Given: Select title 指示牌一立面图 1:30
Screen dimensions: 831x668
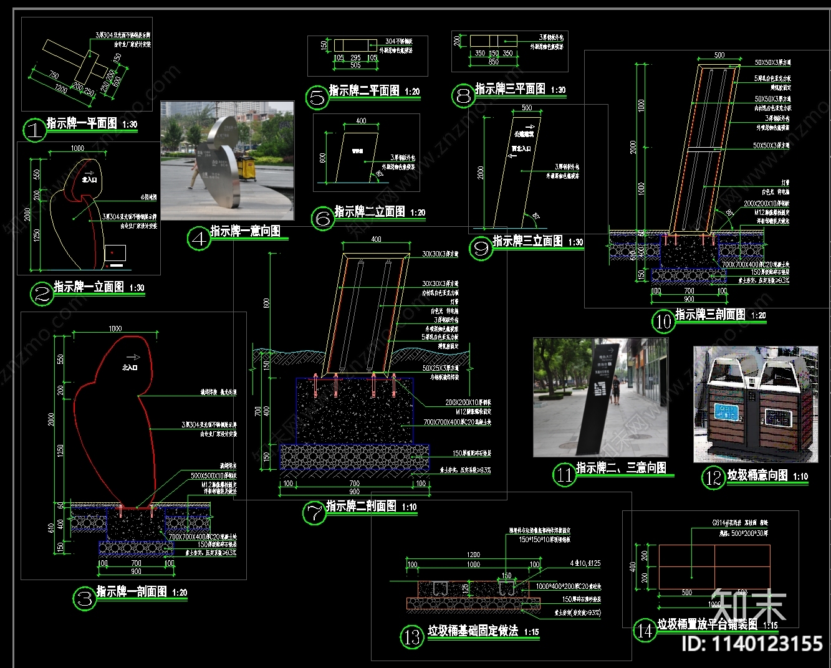Looking at the screenshot, I should point(99,287).
